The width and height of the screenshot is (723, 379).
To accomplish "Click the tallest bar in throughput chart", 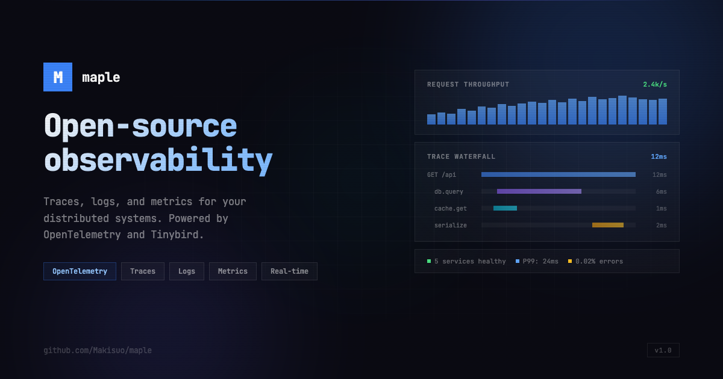I will coord(622,110).
